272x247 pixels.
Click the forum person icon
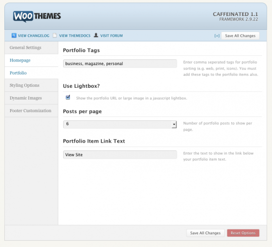click(96, 35)
